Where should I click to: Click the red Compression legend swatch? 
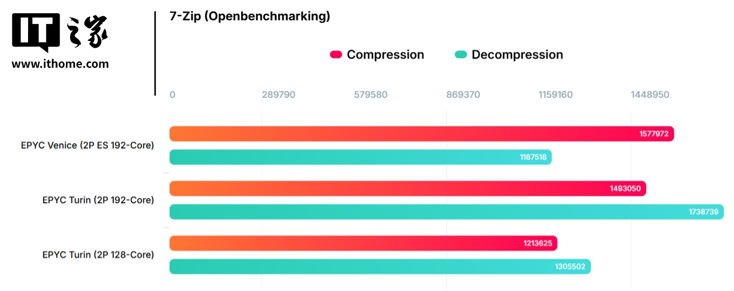pos(336,54)
